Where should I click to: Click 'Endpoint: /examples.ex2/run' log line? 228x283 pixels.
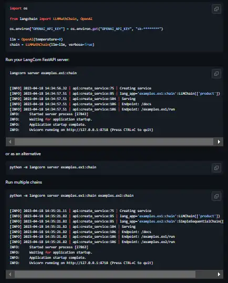coord(92,242)
